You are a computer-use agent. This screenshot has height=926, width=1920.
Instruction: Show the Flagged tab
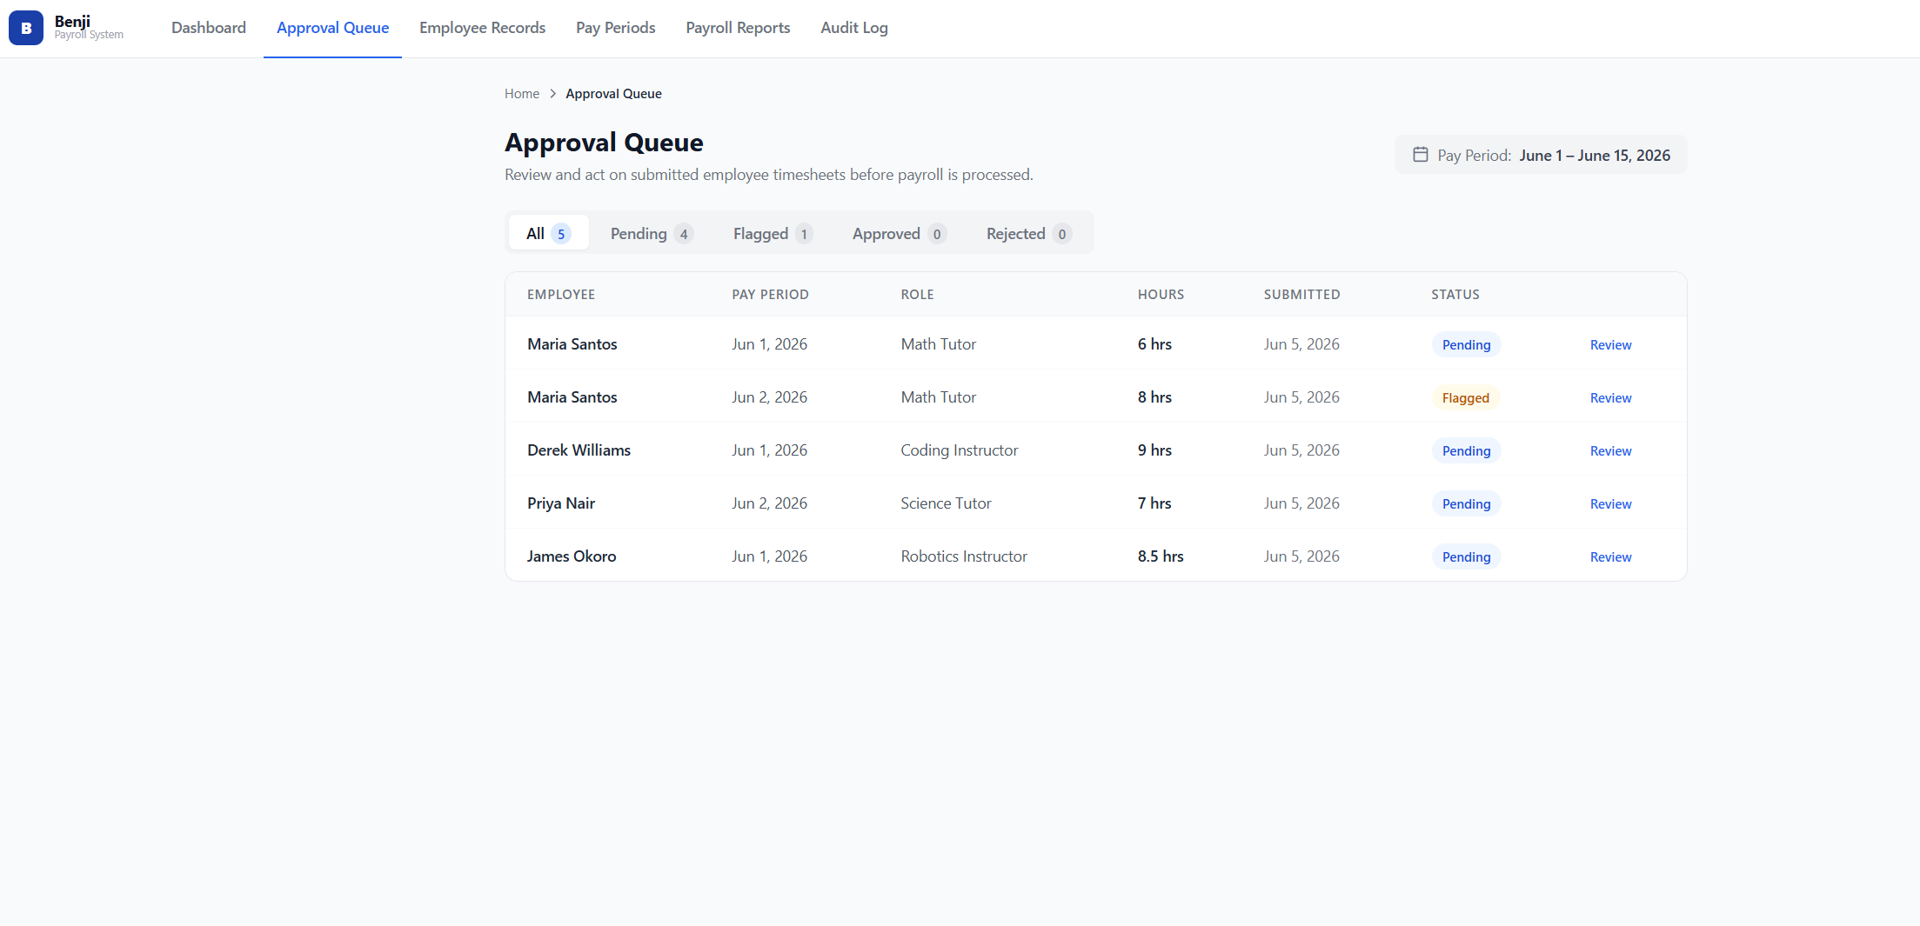point(773,233)
